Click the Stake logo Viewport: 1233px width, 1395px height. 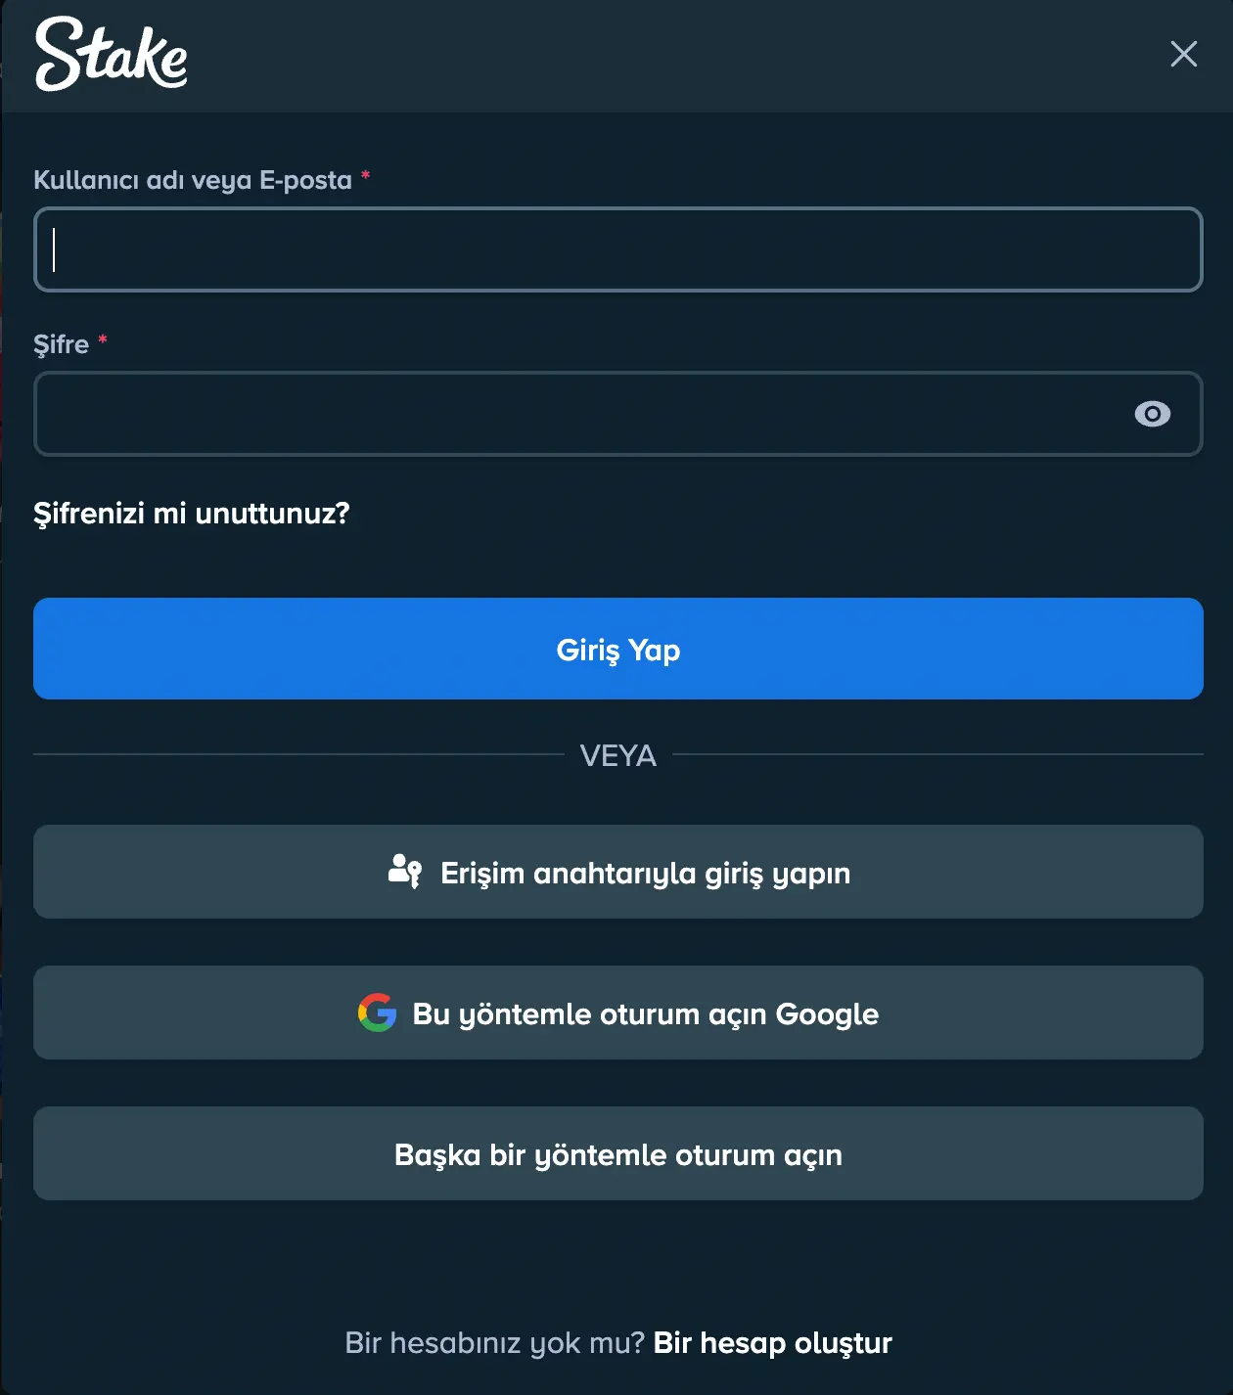point(111,55)
